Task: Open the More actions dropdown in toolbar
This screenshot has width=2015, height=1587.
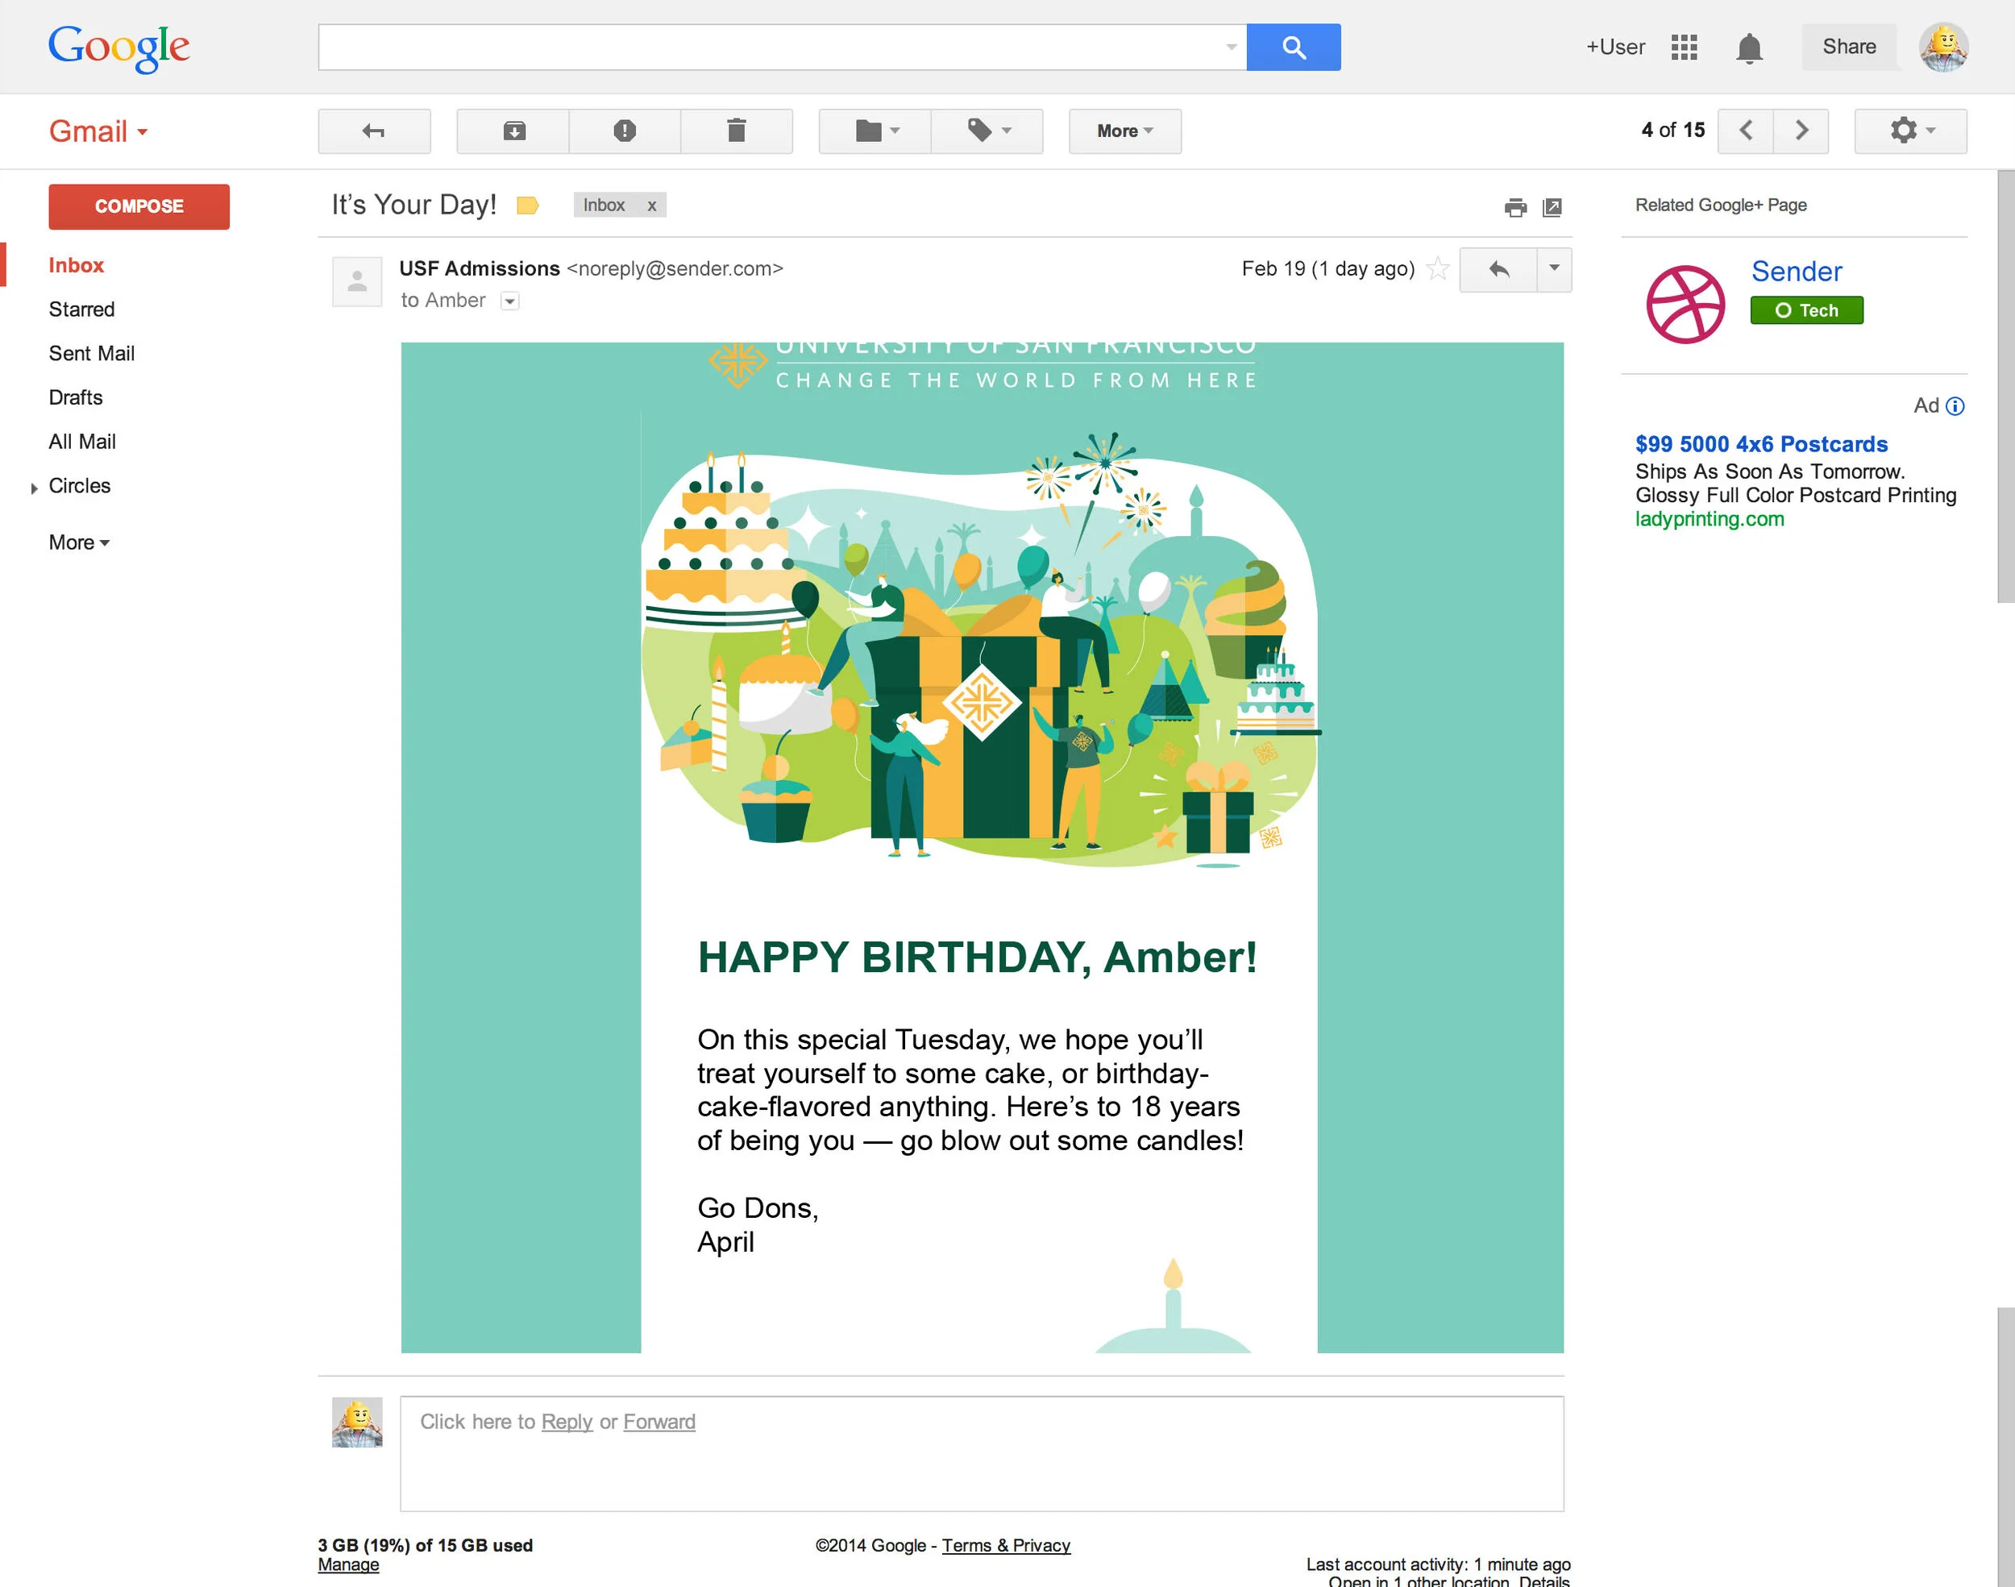Action: (1125, 131)
